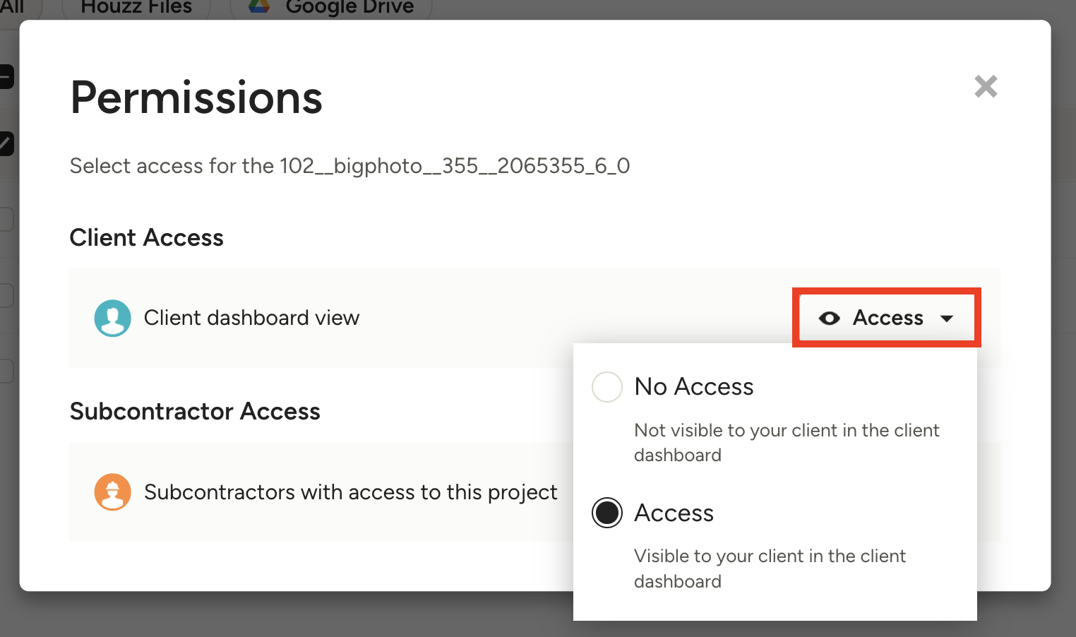1076x637 pixels.
Task: Switch to the Houzz Files tab
Action: click(x=136, y=7)
